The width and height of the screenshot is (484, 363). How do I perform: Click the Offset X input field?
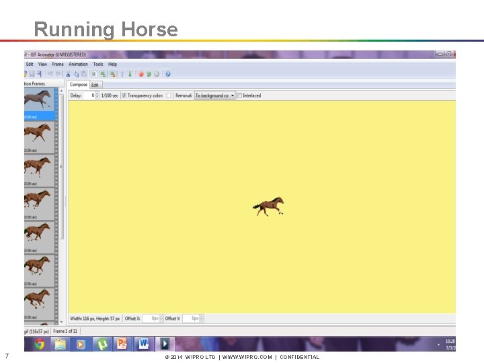pos(151,318)
